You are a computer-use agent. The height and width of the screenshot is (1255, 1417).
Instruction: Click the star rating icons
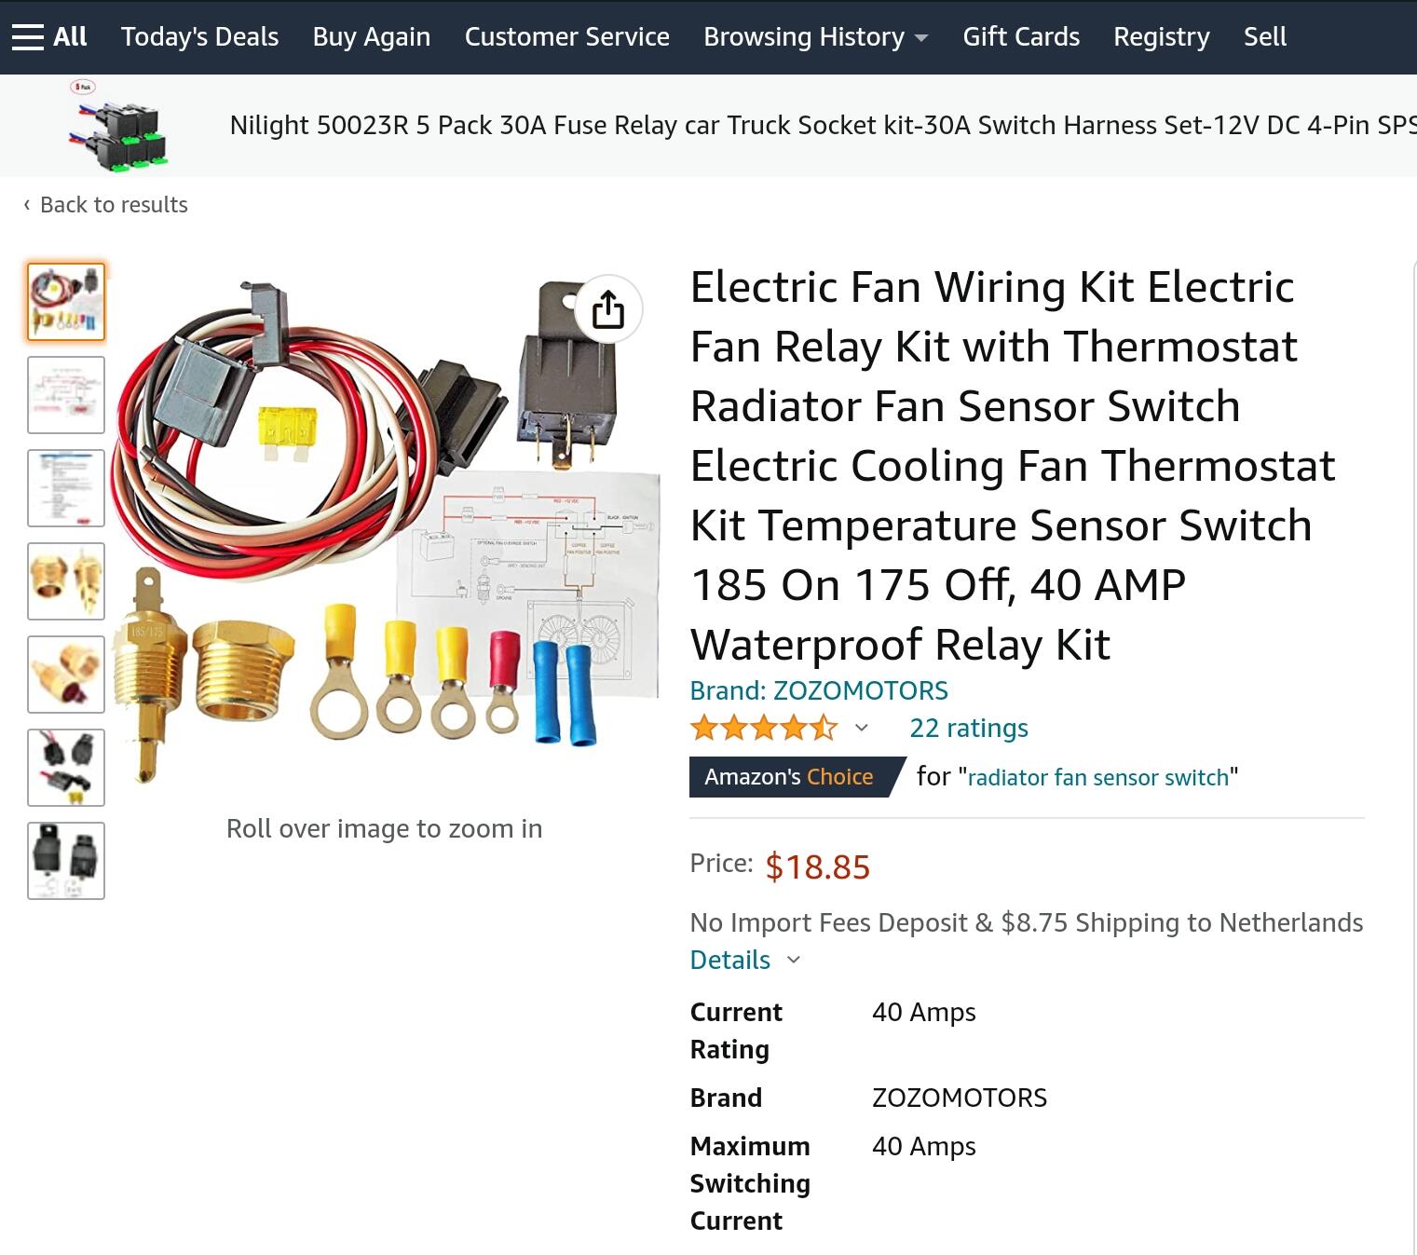(764, 728)
